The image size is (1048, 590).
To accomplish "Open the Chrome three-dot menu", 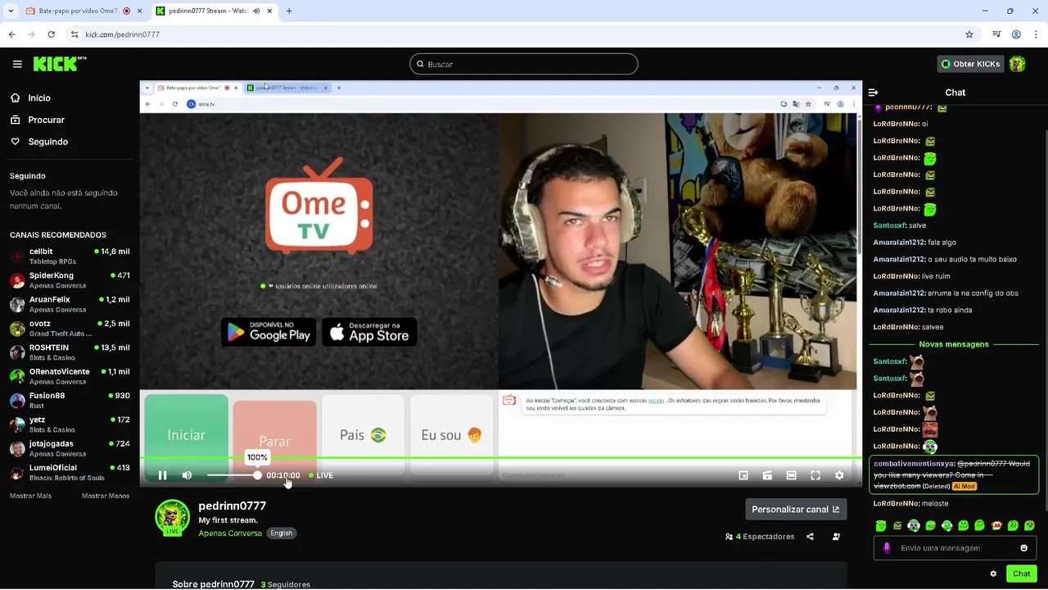I will click(1036, 34).
